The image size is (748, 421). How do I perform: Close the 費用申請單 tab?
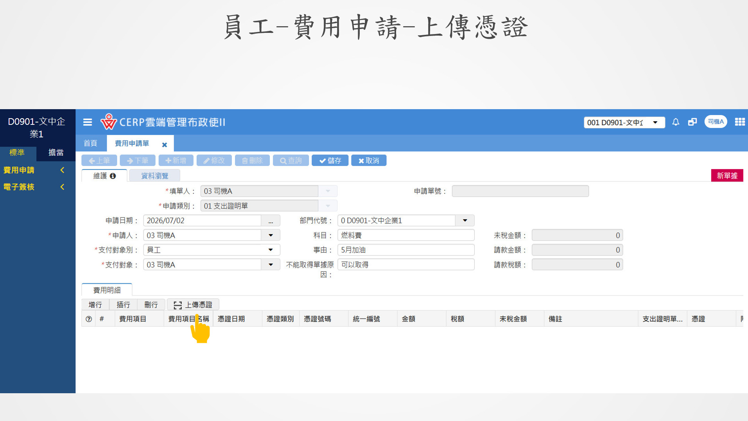(x=165, y=145)
